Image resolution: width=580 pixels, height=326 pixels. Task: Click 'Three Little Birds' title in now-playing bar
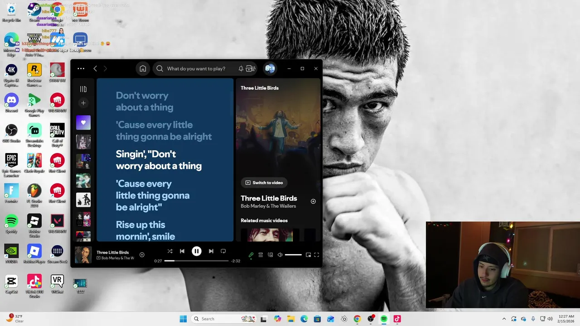(x=112, y=252)
